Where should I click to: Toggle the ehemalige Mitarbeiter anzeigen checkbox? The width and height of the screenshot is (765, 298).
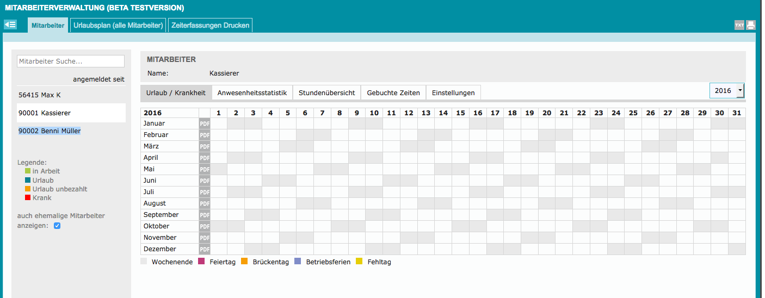57,226
